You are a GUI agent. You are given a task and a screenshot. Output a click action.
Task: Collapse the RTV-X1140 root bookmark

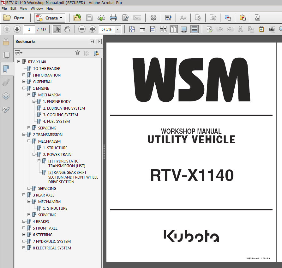(x=19, y=61)
